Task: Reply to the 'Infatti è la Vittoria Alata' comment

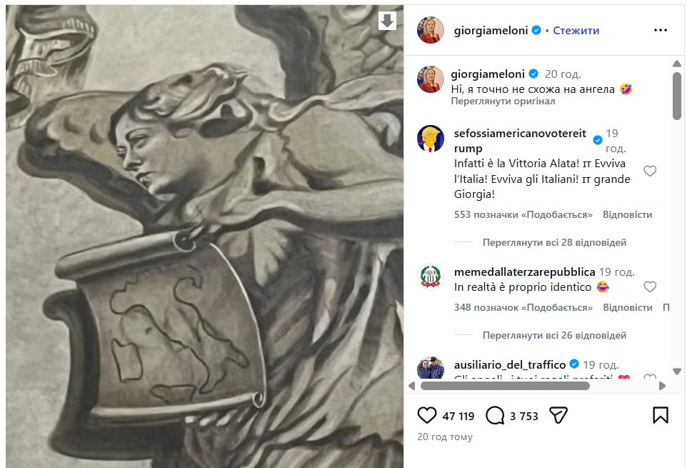Action: point(628,215)
